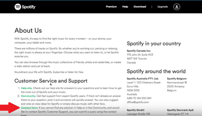Click the About Us heading
The width and height of the screenshot is (202, 116).
coord(28,30)
